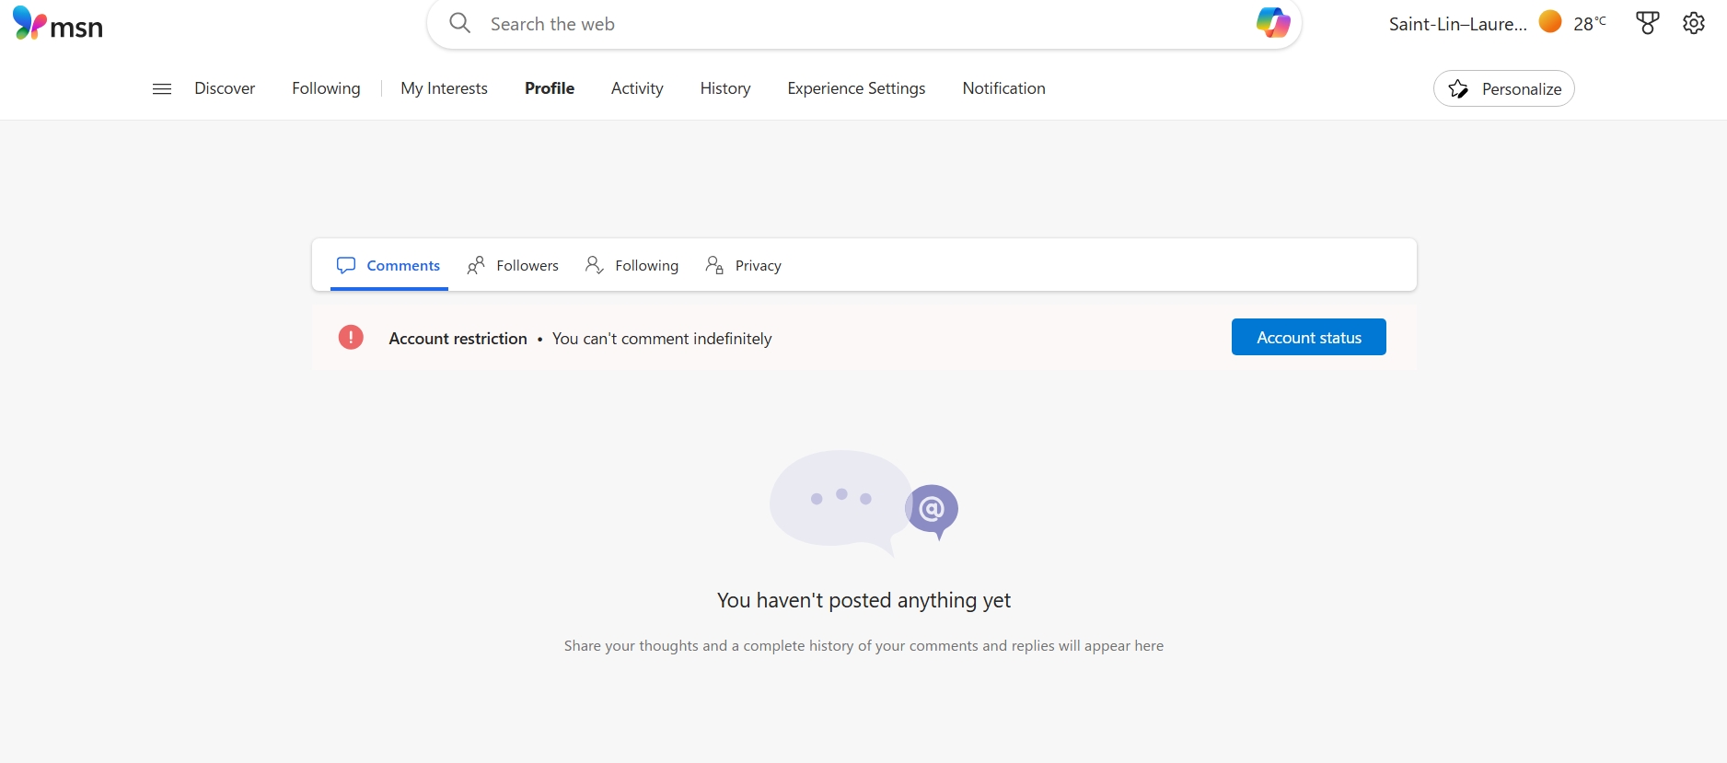Click the Account status button

[1309, 337]
